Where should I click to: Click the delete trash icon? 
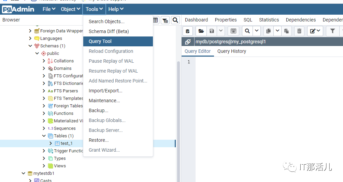coord(299,31)
